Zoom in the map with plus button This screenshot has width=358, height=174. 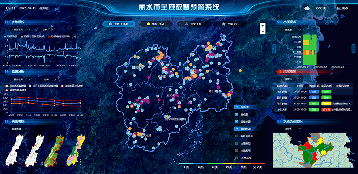pos(263,26)
